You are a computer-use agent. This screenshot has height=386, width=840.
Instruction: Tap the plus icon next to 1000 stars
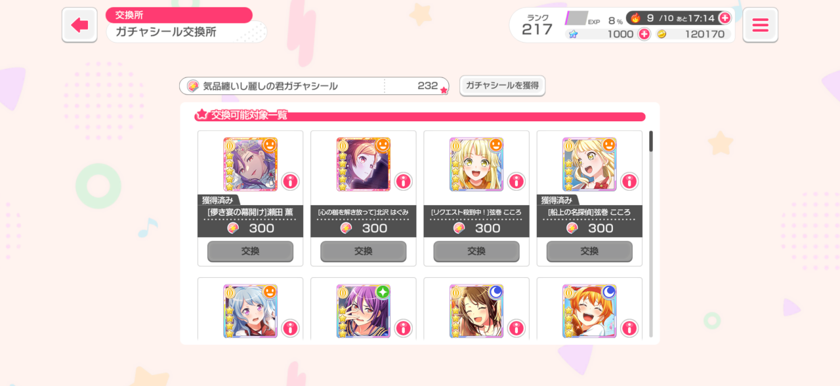pos(644,34)
